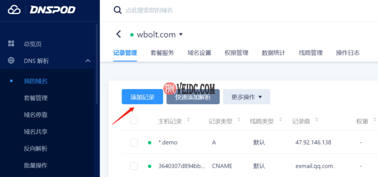Collapse the DNS 解析 sidebar section
The width and height of the screenshot is (378, 177).
tap(88, 61)
